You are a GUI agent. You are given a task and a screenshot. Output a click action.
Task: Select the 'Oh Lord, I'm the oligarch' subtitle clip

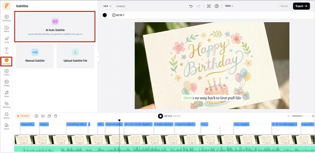point(138,124)
